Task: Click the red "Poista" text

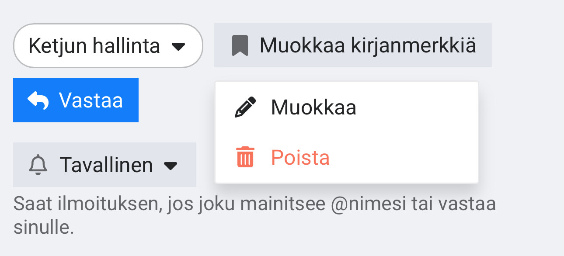Action: 300,157
